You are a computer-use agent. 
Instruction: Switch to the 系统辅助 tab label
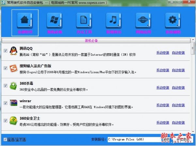point(173,32)
